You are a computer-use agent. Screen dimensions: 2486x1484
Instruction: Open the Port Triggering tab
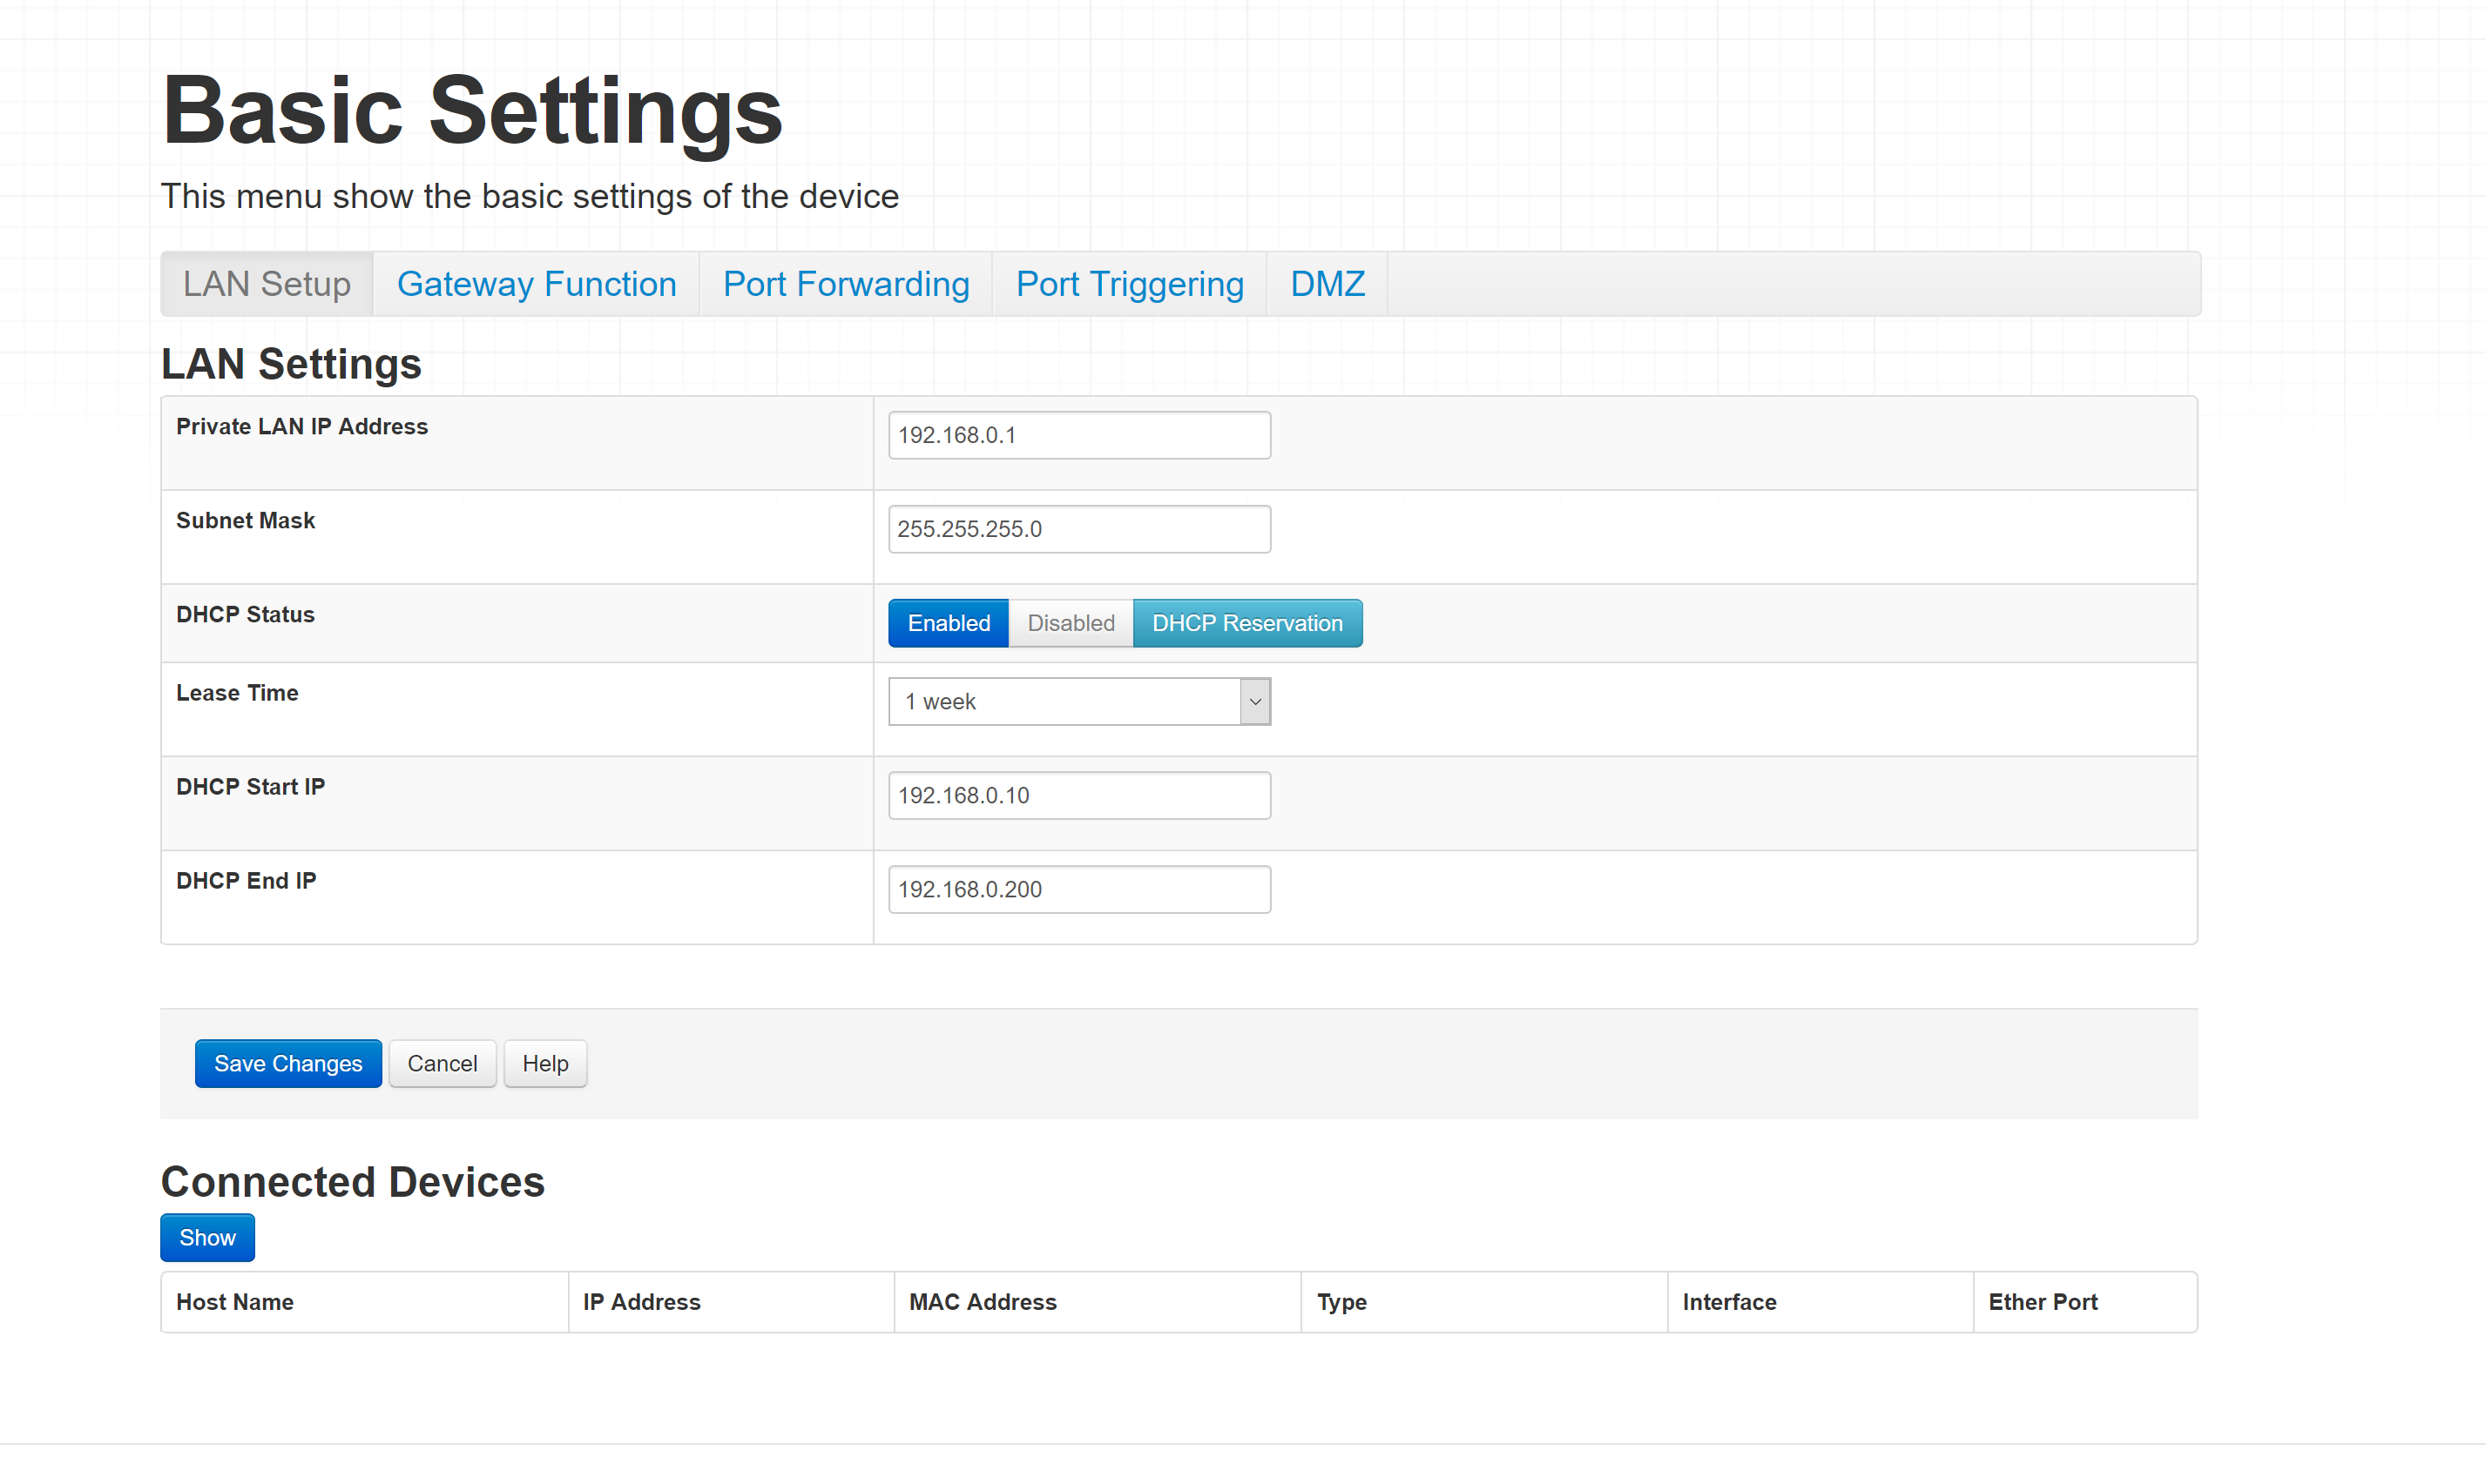click(1129, 284)
